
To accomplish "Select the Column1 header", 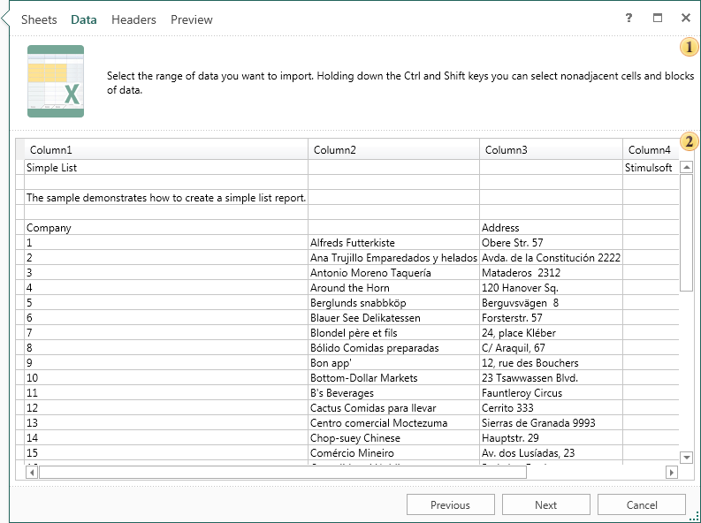I will coord(51,149).
